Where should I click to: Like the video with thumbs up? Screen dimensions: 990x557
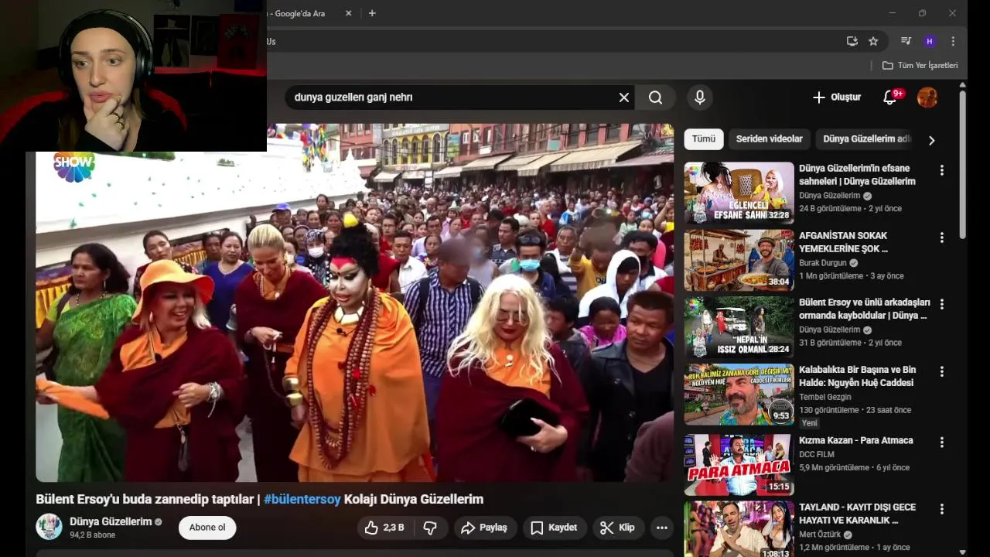tap(384, 528)
